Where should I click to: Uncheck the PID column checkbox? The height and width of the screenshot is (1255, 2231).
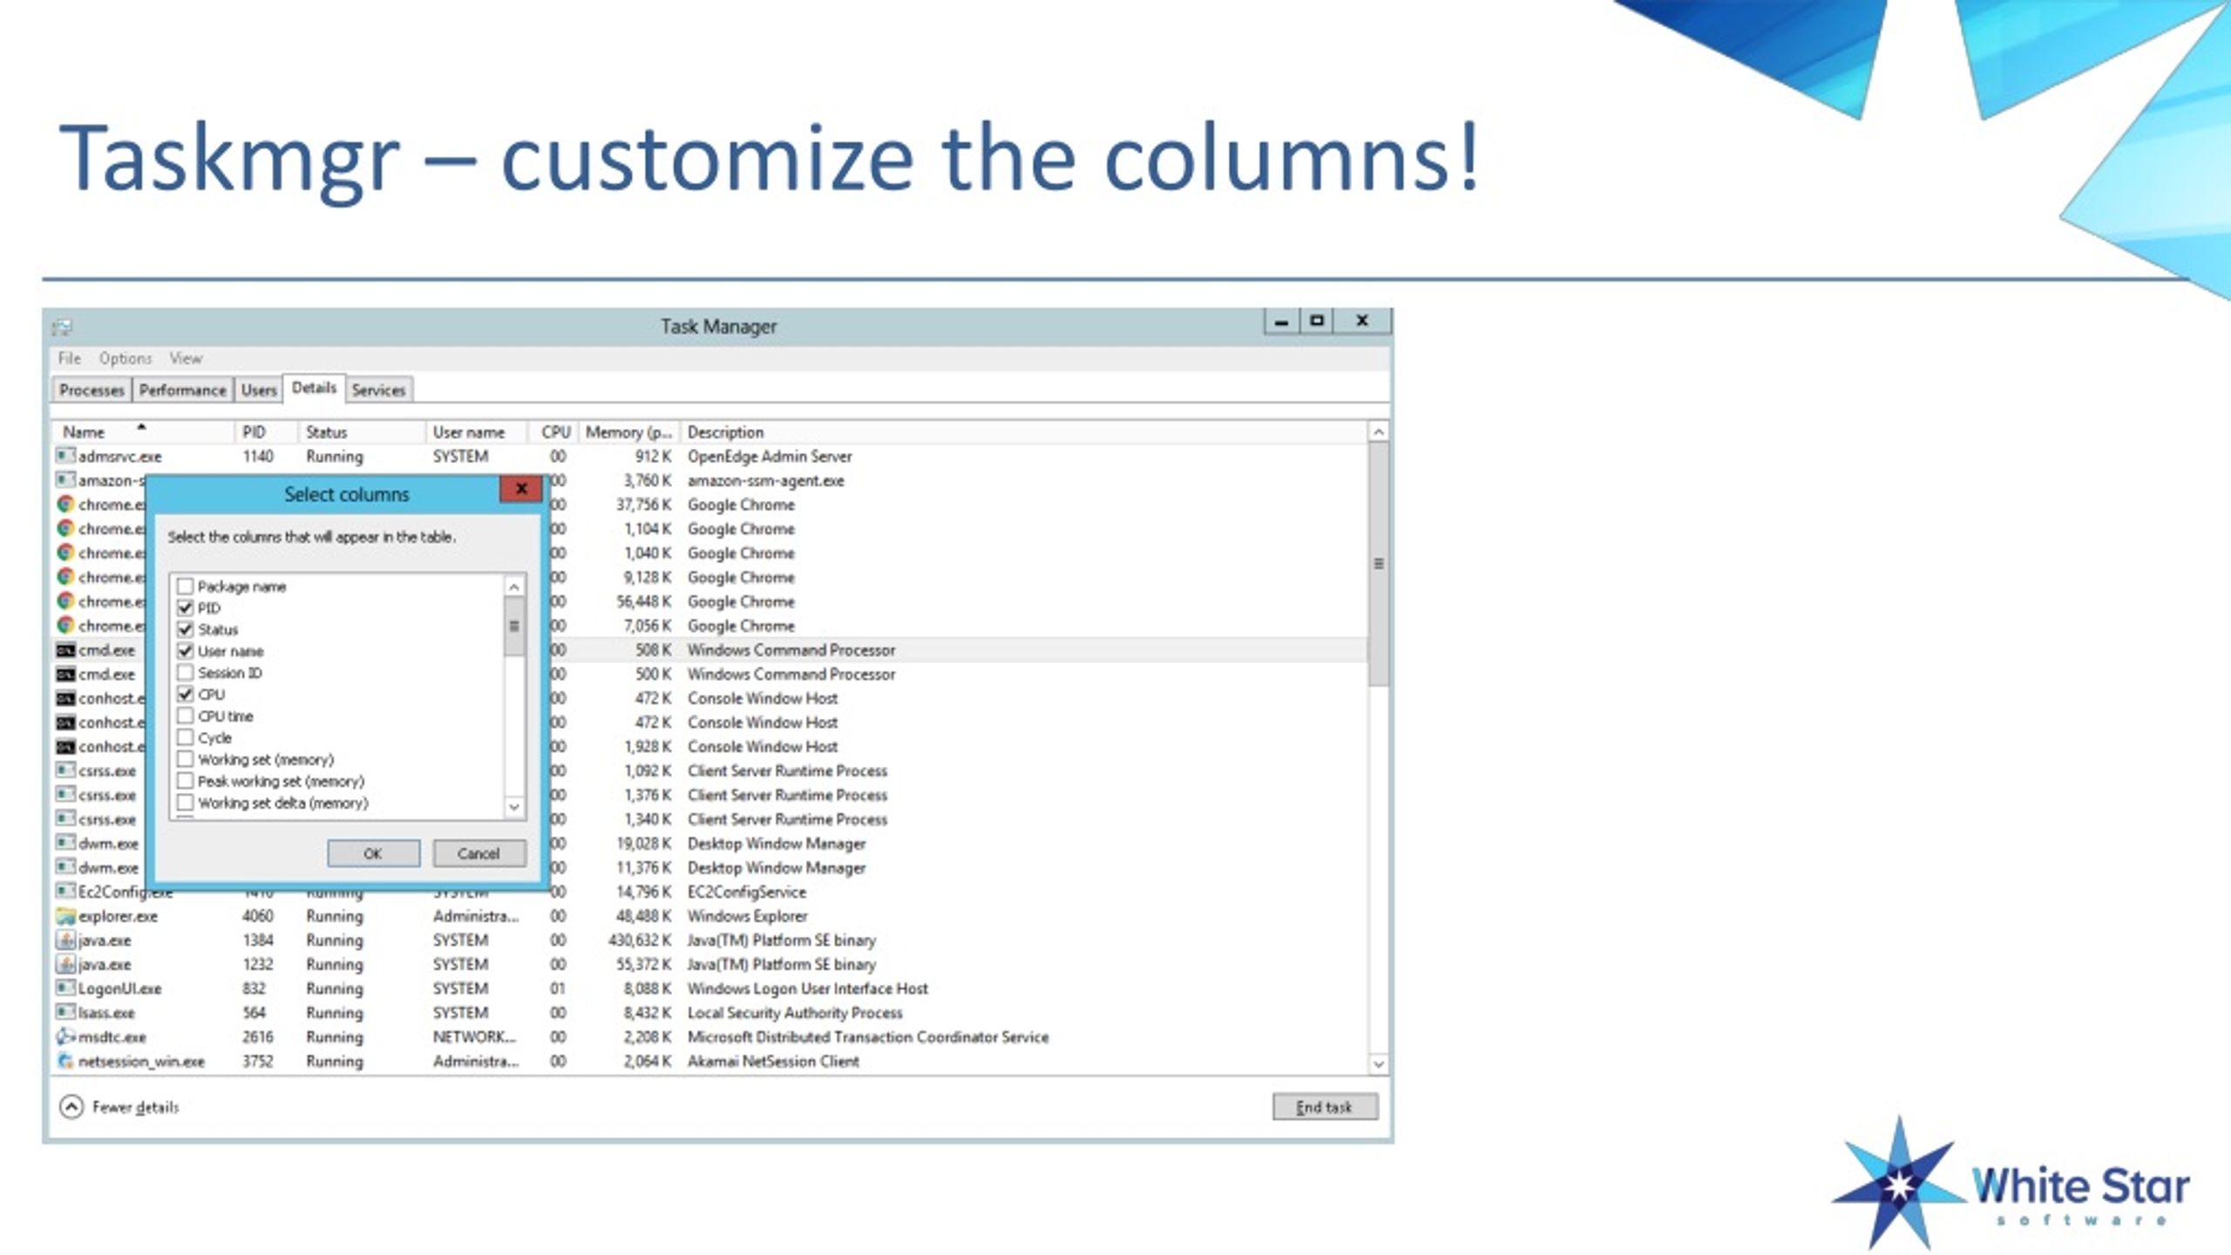coord(185,608)
